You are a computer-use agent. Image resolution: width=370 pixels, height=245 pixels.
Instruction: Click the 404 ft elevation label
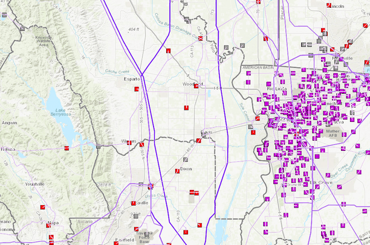134,29
